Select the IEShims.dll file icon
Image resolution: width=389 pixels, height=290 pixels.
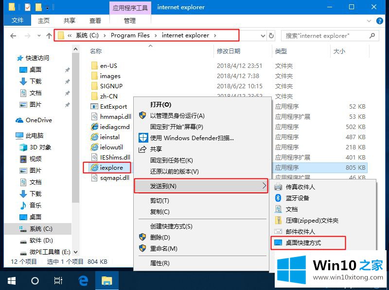tap(94, 157)
